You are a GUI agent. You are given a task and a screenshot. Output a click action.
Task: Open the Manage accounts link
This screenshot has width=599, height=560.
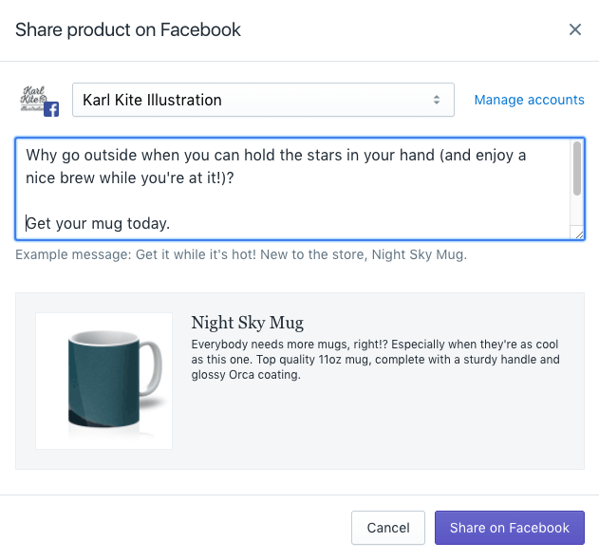click(x=529, y=100)
